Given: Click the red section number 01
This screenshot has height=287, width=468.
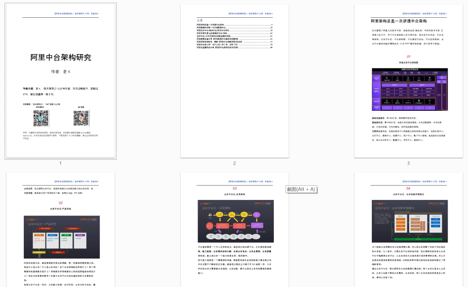Looking at the screenshot, I should tap(409, 57).
